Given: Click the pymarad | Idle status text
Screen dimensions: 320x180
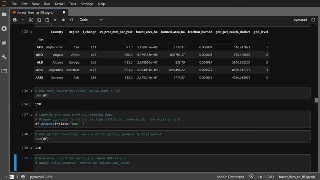Looking at the screenshot, I should [41, 177].
